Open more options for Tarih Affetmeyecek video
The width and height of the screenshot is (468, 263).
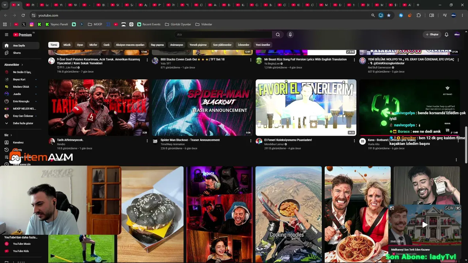click(147, 141)
